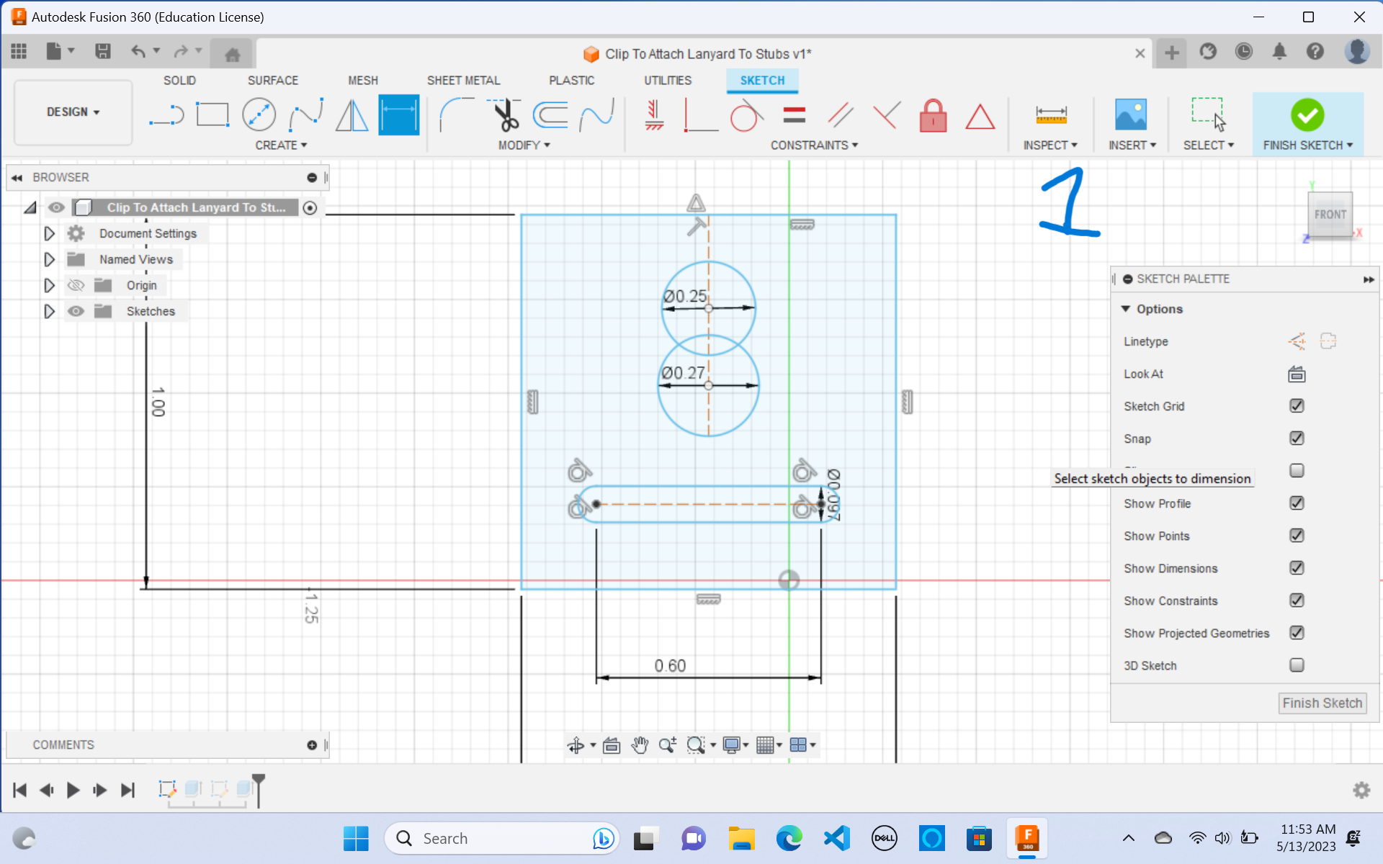The image size is (1383, 864).
Task: Click the Sketch Dimension tool icon
Action: coord(398,115)
